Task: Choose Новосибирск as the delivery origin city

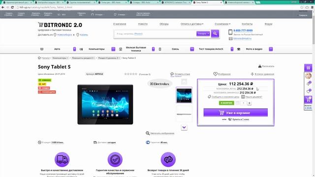Action: click(64, 35)
